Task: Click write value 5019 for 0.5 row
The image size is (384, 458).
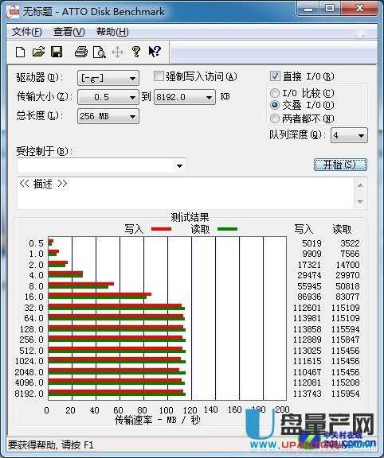Action: coord(312,243)
